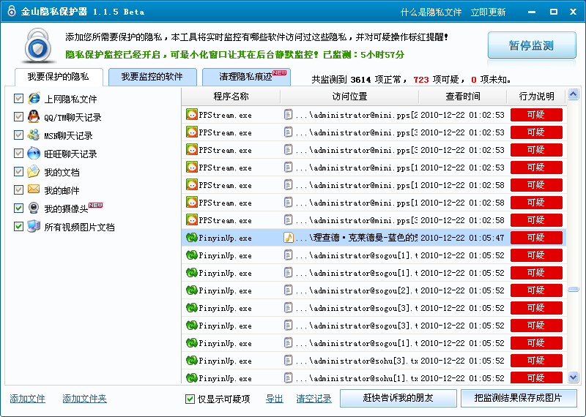Click the PinyinUp icon in the highlighted 01:05:47 row
Image resolution: width=586 pixels, height=417 pixels.
point(192,238)
